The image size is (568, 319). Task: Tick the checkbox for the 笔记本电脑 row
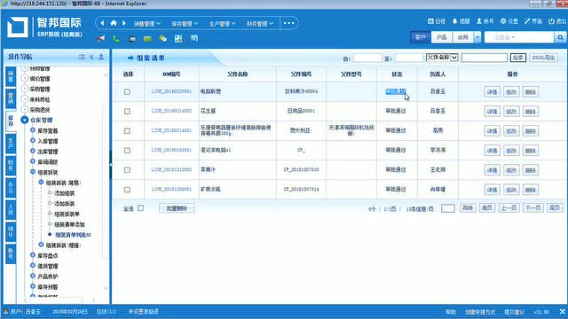[x=127, y=151]
